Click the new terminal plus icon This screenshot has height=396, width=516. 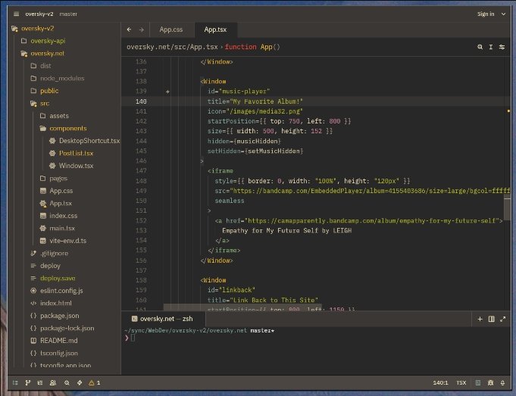480,320
